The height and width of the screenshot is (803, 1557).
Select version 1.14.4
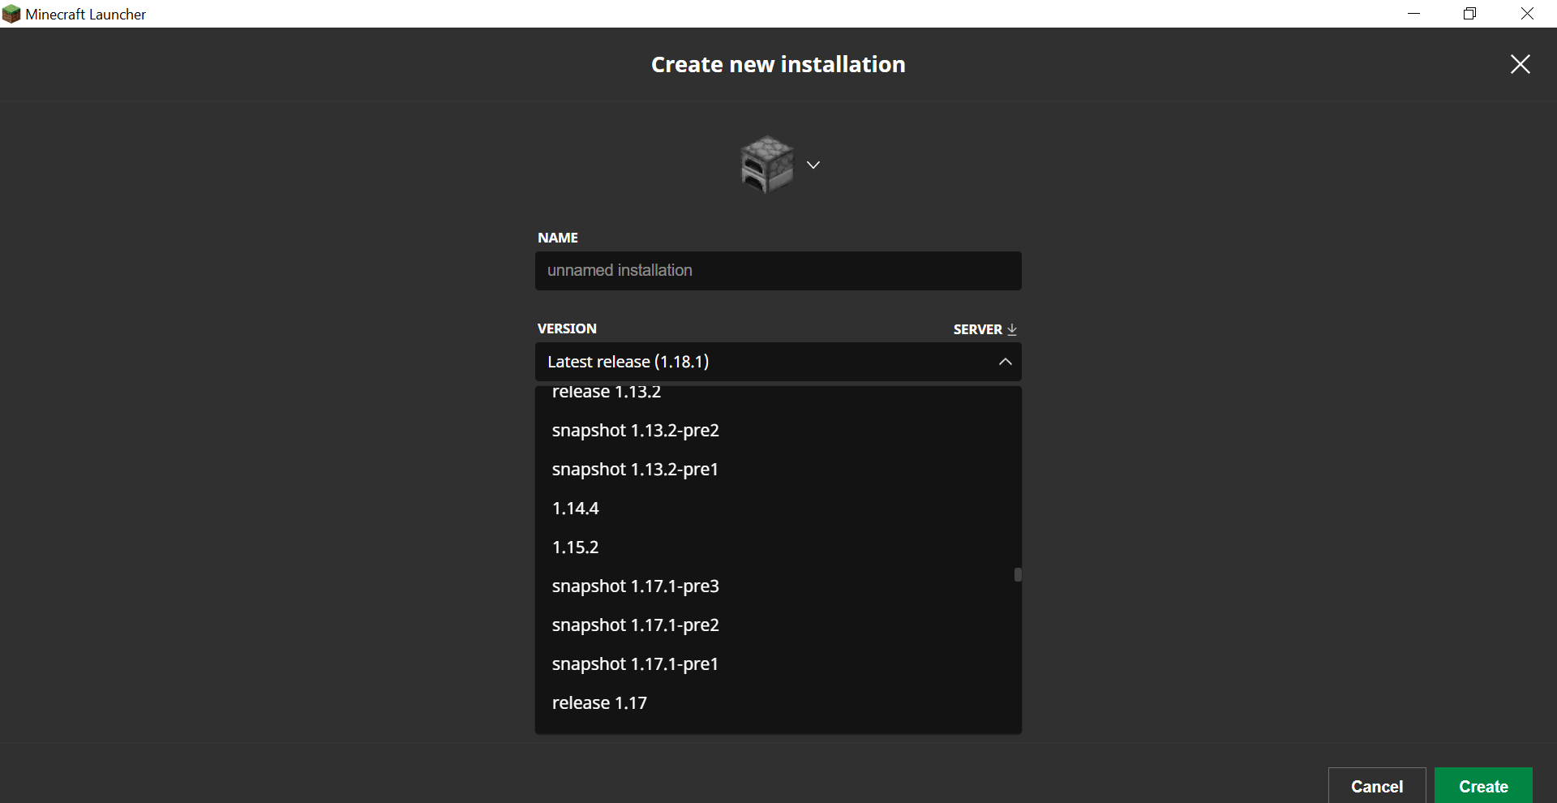575,509
